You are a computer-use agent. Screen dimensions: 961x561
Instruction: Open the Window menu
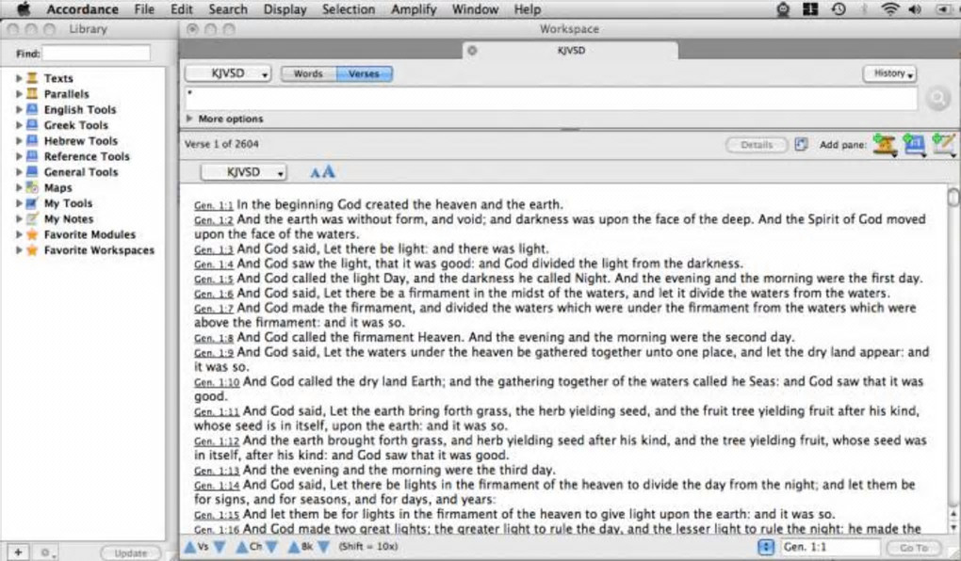(475, 9)
